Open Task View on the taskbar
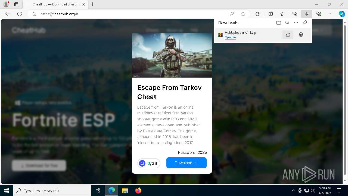Viewport: 348px width, 196px height. (98, 191)
